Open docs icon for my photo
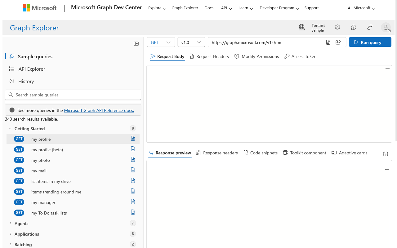Screen dimensions: 397x248 click(133, 159)
